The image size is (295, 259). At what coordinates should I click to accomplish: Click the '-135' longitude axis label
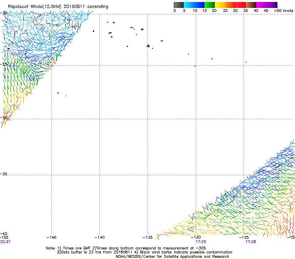pos(147,237)
